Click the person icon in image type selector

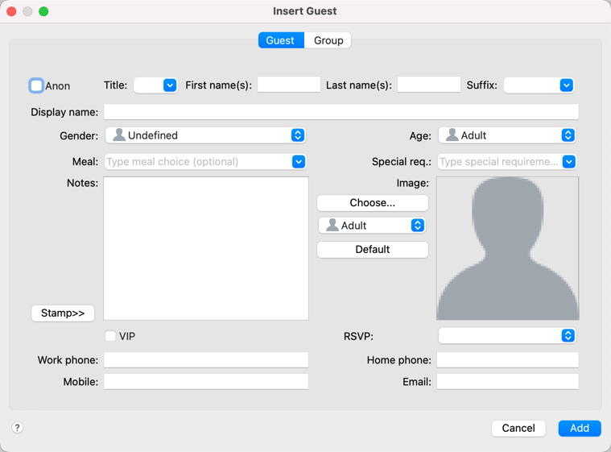332,226
